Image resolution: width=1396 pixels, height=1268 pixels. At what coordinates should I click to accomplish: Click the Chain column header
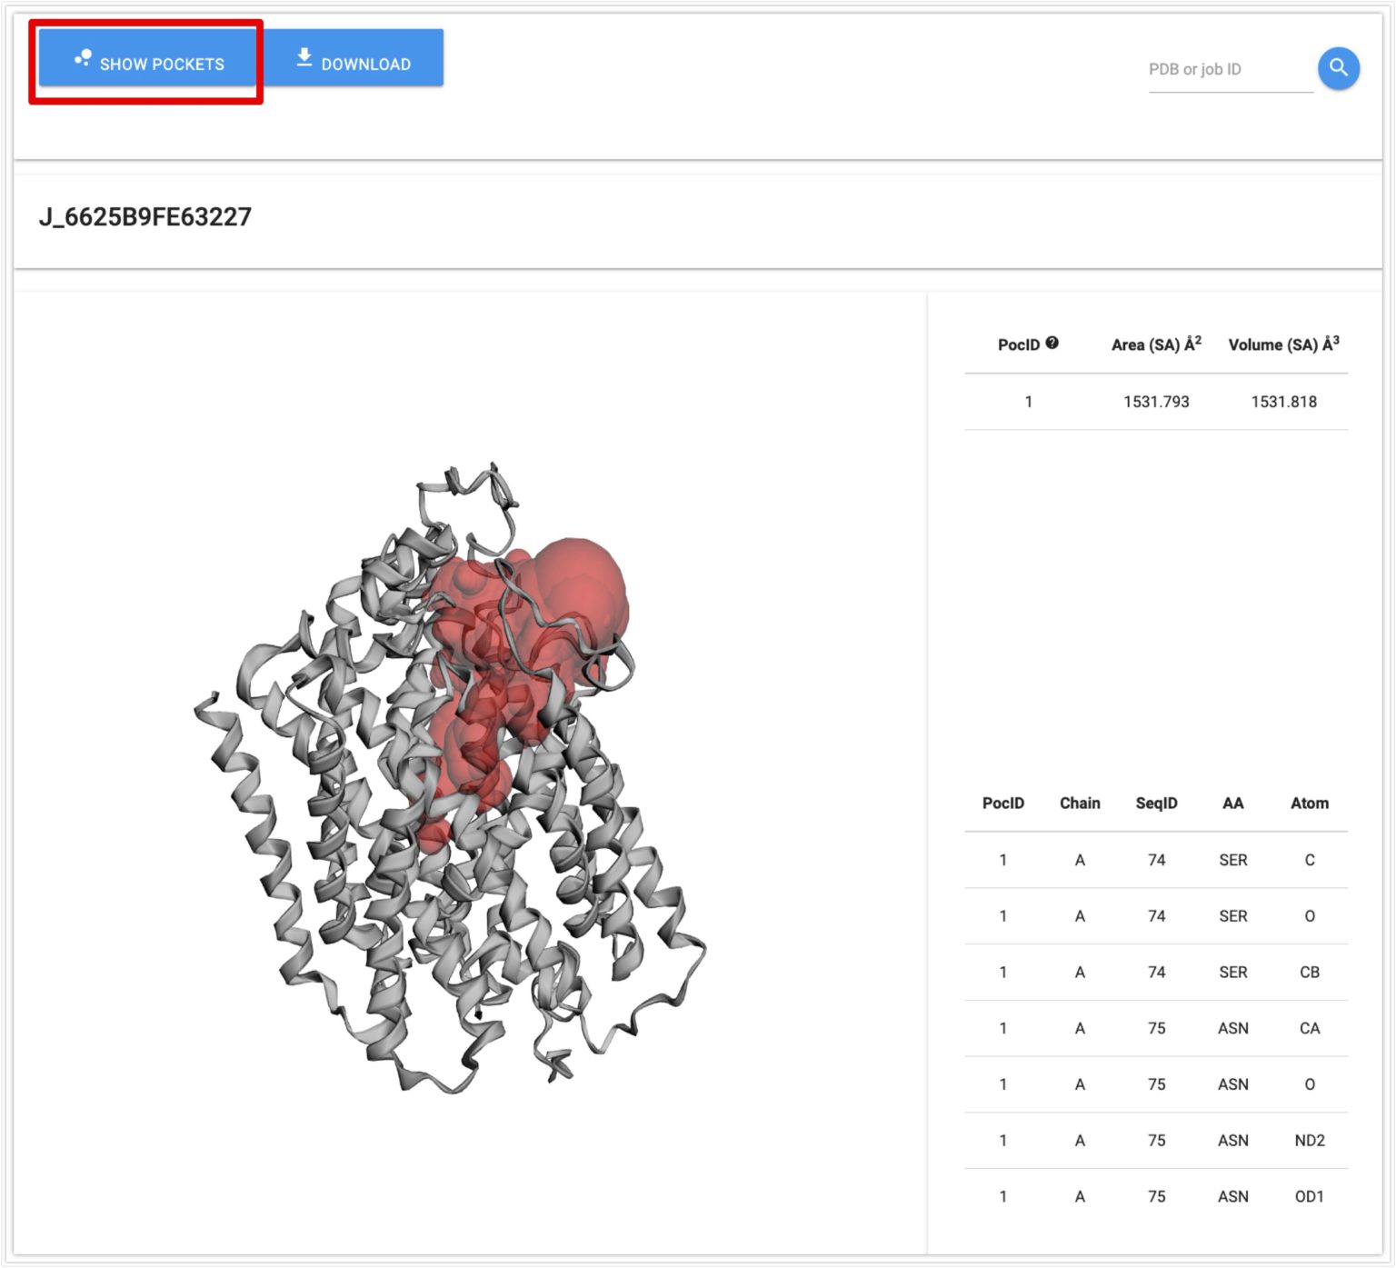coord(1080,803)
